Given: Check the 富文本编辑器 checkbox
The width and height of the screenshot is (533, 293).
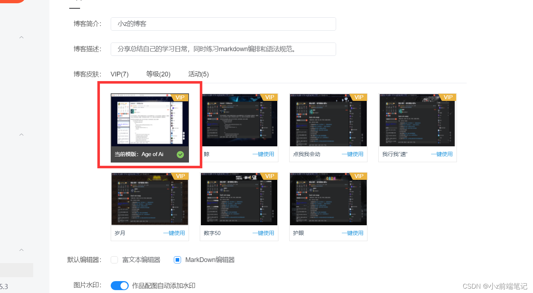Looking at the screenshot, I should pyautogui.click(x=114, y=259).
